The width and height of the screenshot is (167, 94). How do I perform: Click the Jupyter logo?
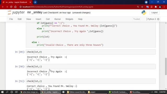pos(16,13)
